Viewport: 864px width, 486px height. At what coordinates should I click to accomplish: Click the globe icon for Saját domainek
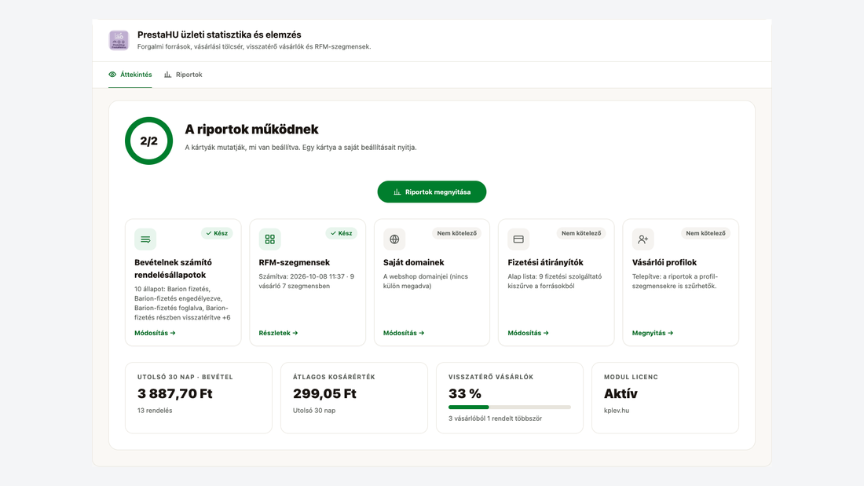pyautogui.click(x=394, y=239)
